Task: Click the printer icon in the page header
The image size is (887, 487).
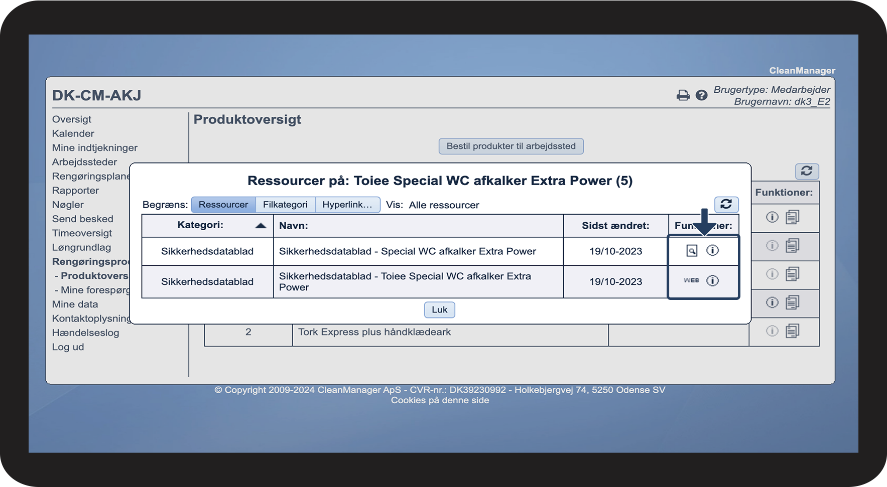Action: coord(683,95)
